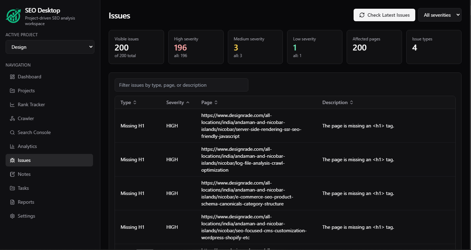Open the Reports section

point(49,202)
